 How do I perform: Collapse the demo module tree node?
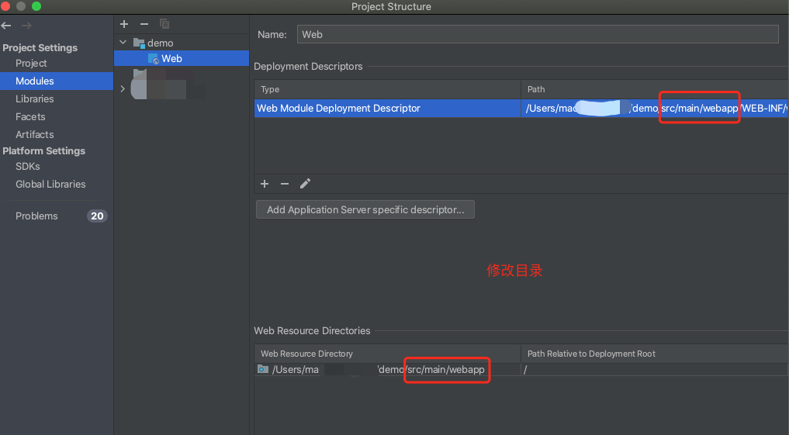coord(123,42)
